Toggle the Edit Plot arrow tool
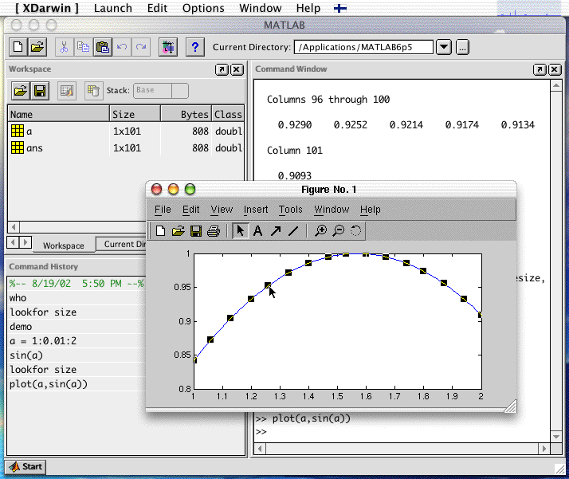The width and height of the screenshot is (569, 479). point(240,231)
